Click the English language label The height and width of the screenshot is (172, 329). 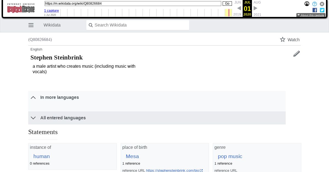(x=36, y=49)
